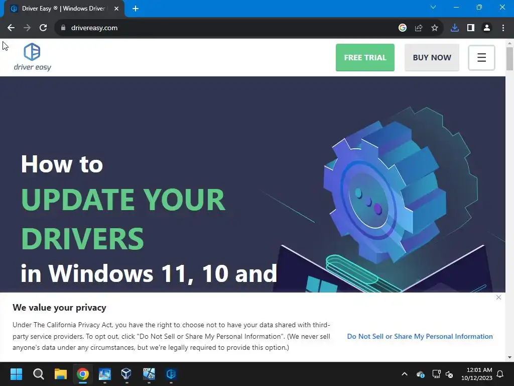Bookmark this page with the star icon

tap(435, 28)
